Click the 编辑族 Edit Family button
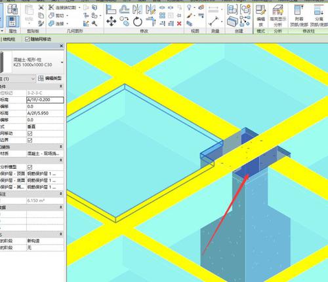Viewport: 328px width, 282px height. point(260,16)
